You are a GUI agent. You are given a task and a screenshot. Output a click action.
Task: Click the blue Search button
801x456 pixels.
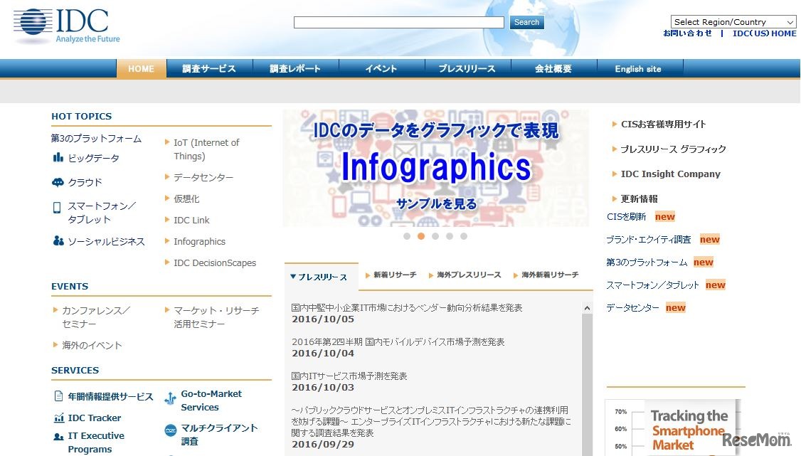pos(526,22)
